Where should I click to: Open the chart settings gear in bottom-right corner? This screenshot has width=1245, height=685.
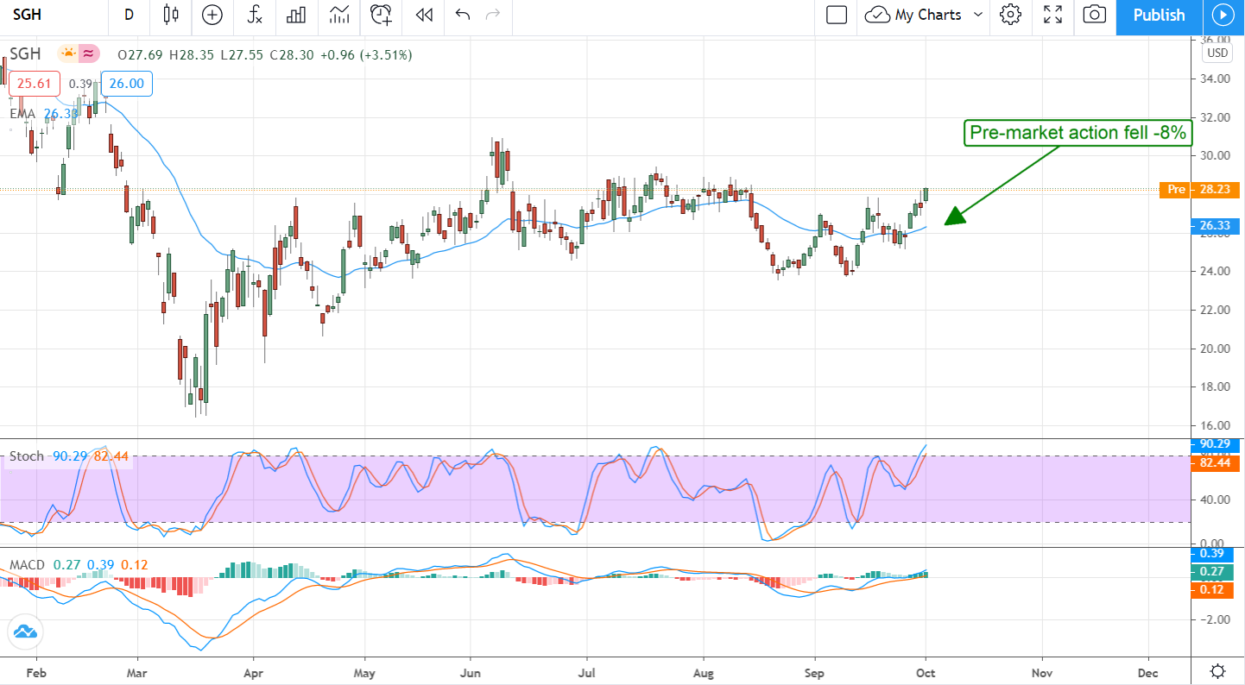point(1217,670)
